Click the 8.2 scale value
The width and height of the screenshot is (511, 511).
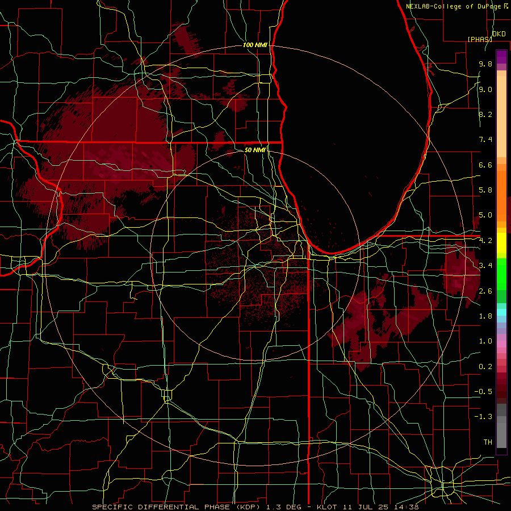point(485,114)
